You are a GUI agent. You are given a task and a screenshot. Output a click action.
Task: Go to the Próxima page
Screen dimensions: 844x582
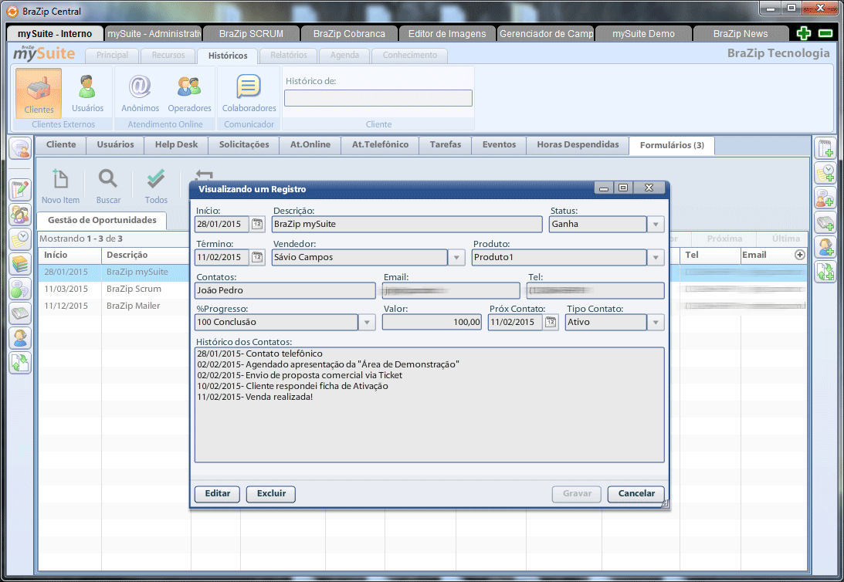724,239
